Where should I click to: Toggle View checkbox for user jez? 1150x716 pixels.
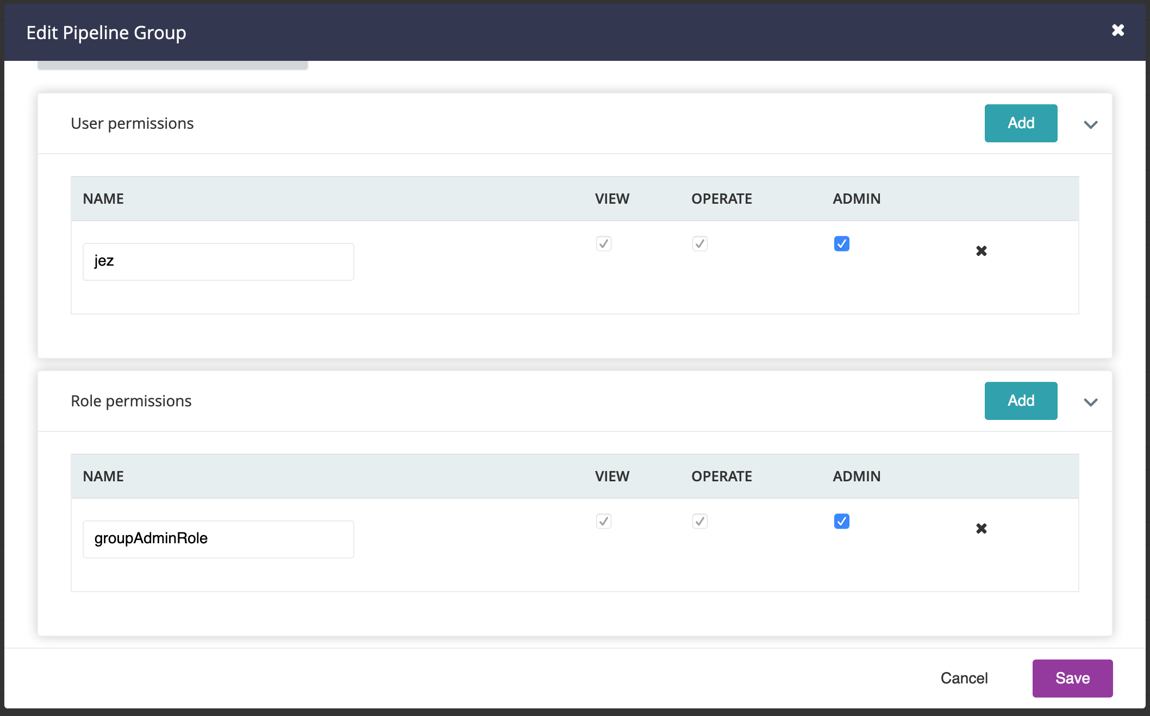coord(604,244)
